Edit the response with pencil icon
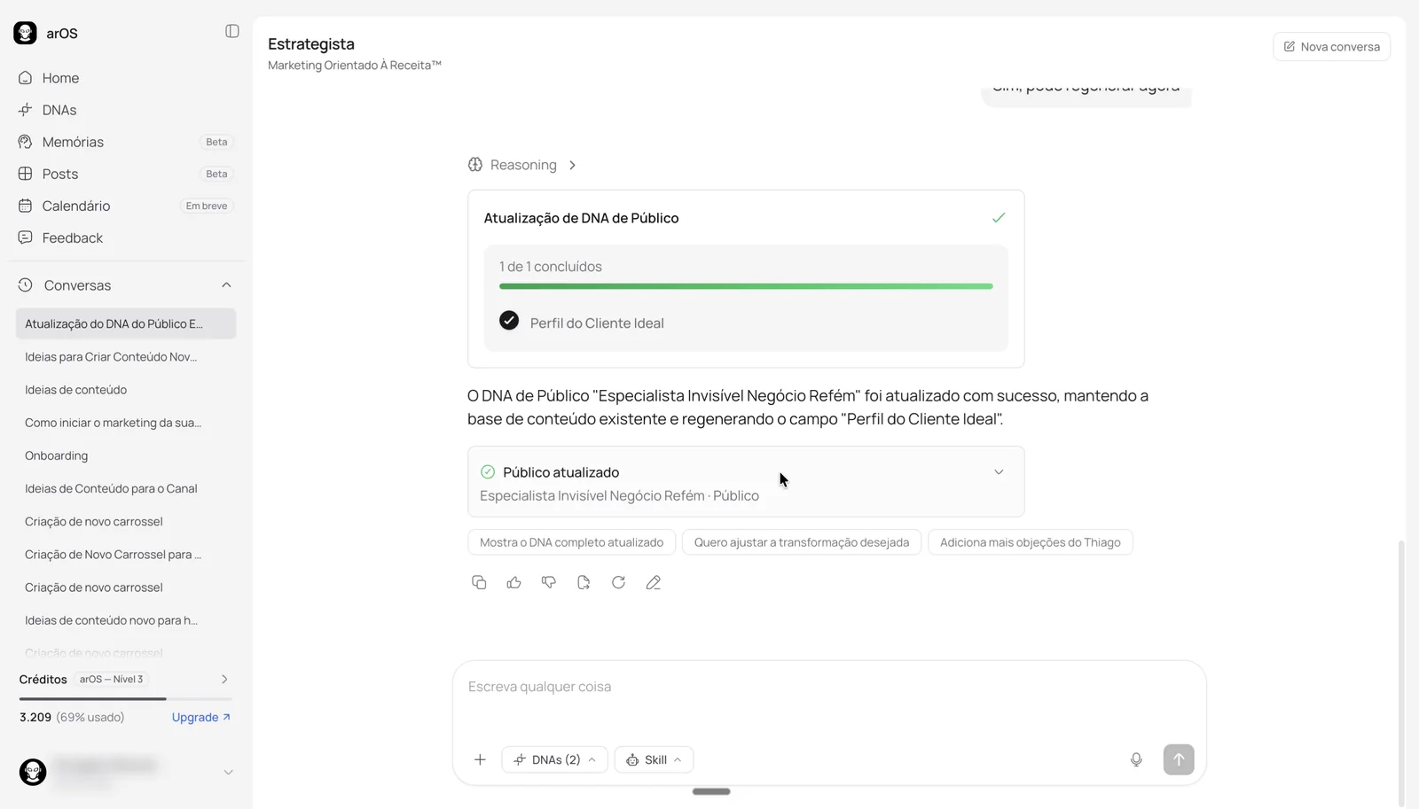The height and width of the screenshot is (809, 1419). [654, 582]
